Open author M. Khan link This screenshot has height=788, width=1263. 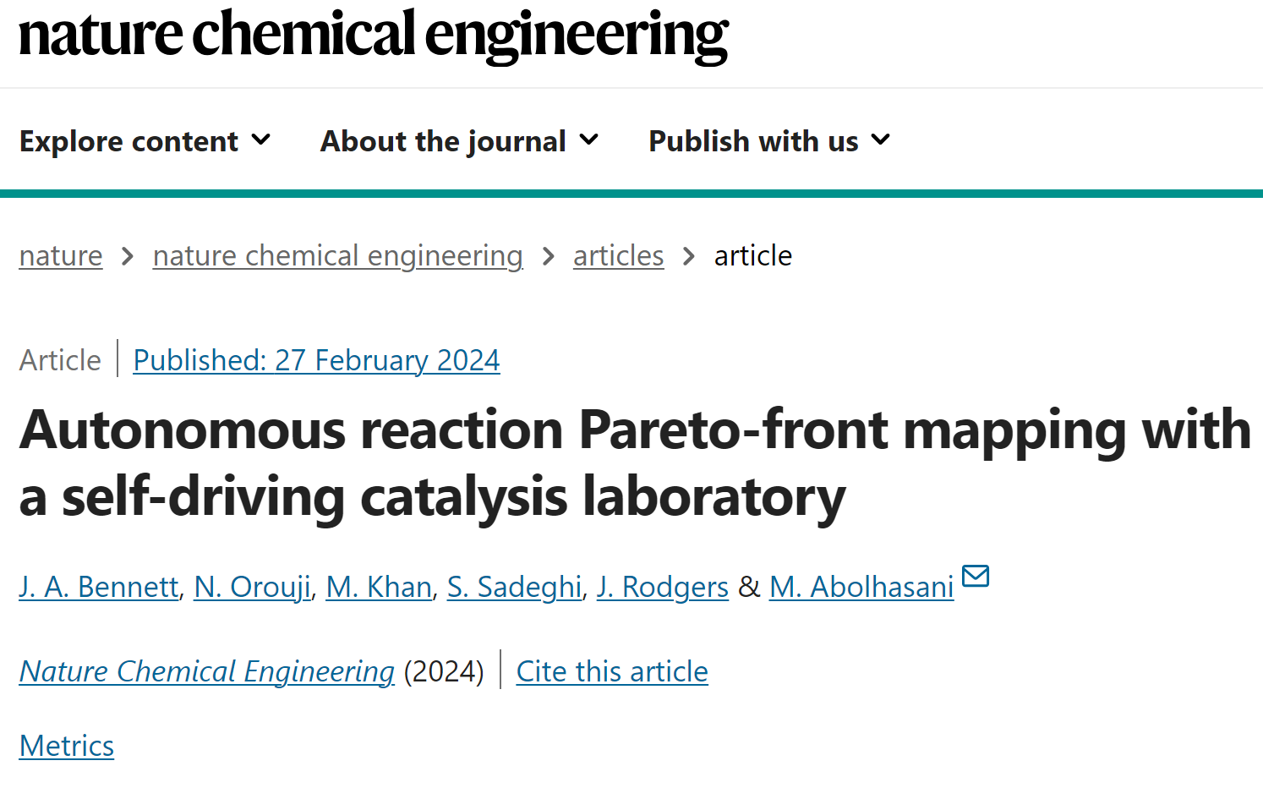379,587
